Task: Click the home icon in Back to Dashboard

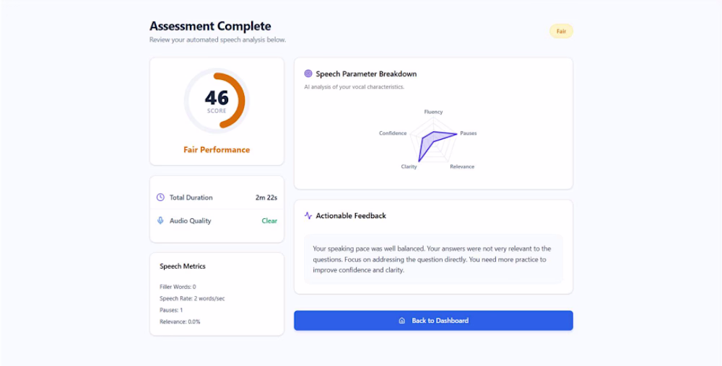Action: [401, 321]
